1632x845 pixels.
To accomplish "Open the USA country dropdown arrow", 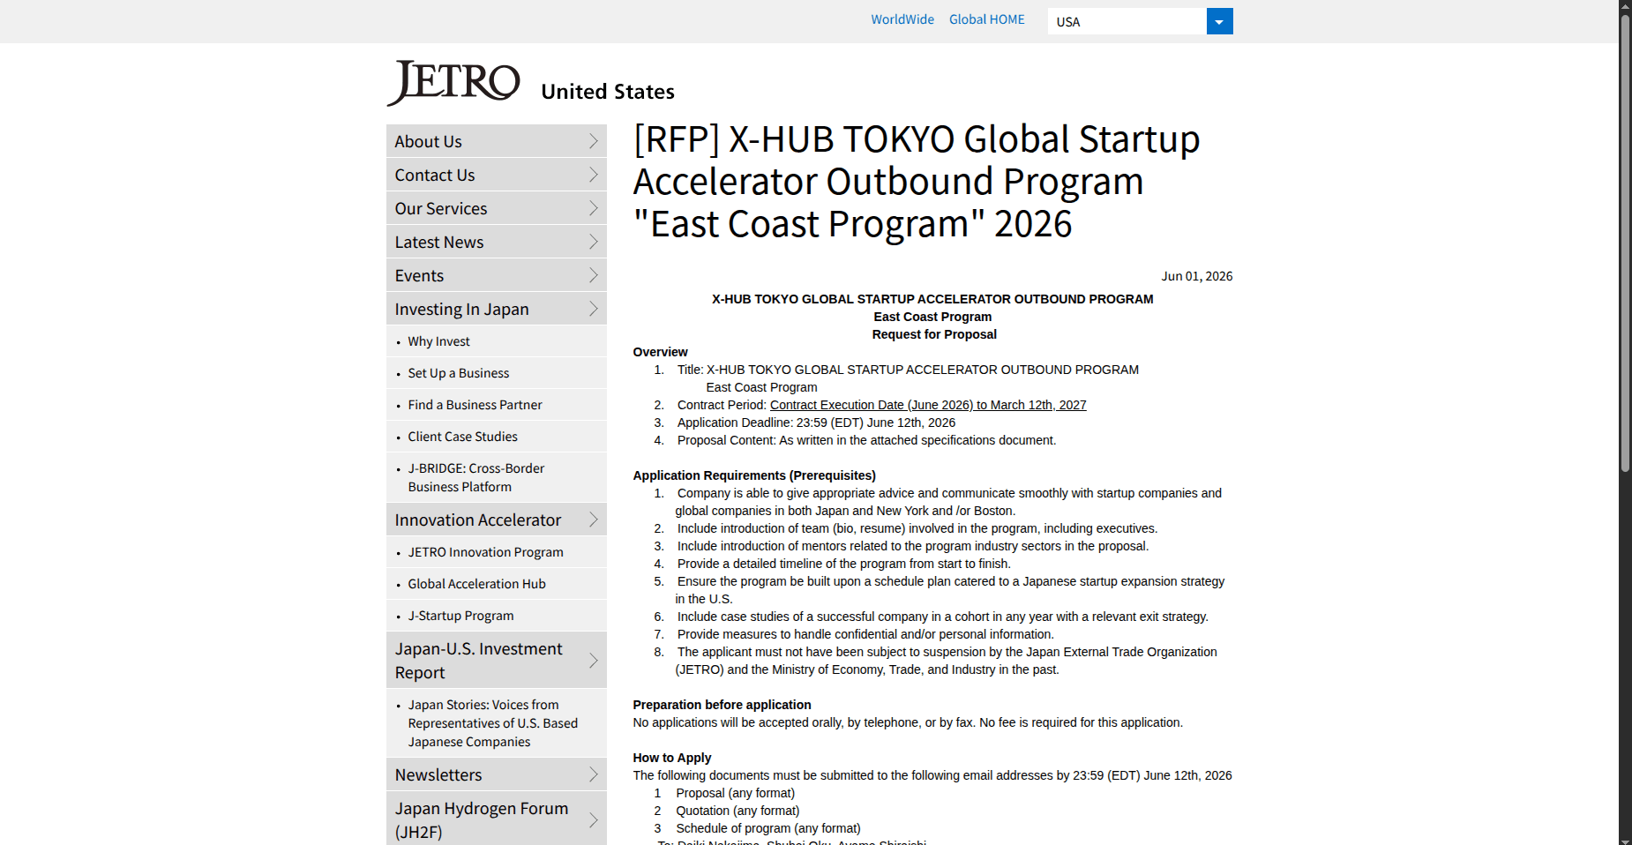I will (1219, 21).
